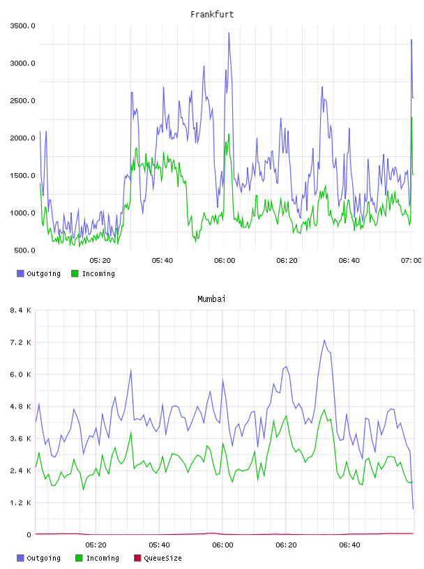This screenshot has width=424, height=569.
Task: Click the highest outgoing peak in Frankfurt chart
Action: pyautogui.click(x=229, y=33)
